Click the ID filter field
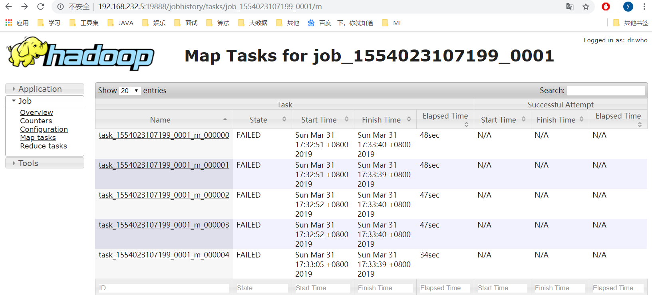The height and width of the screenshot is (295, 652). (164, 288)
